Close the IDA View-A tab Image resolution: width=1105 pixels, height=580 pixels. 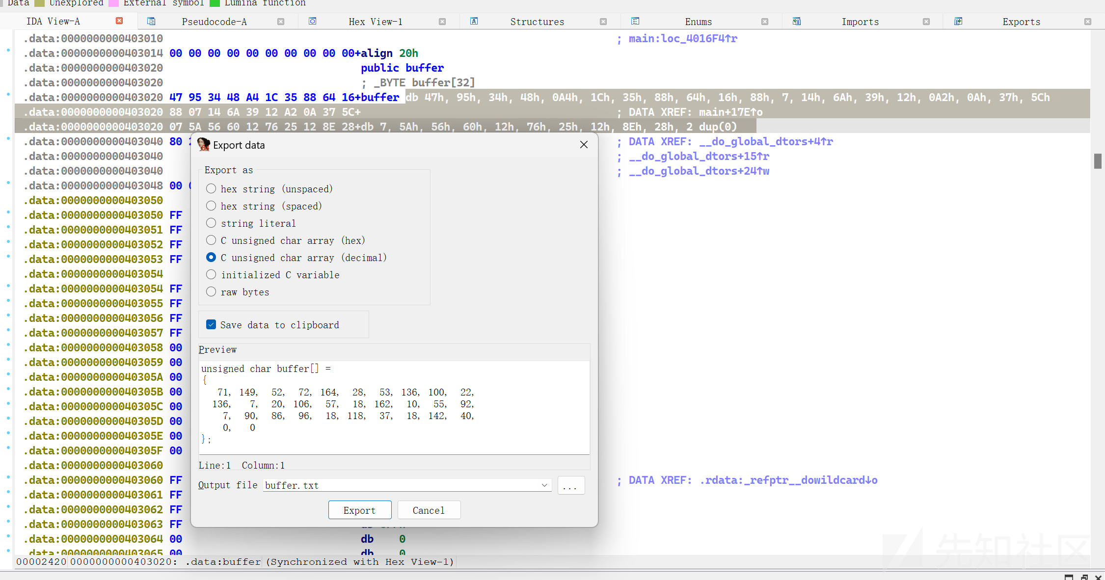click(x=119, y=21)
